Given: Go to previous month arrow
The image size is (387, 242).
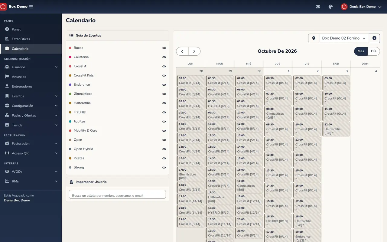Looking at the screenshot, I should (182, 51).
